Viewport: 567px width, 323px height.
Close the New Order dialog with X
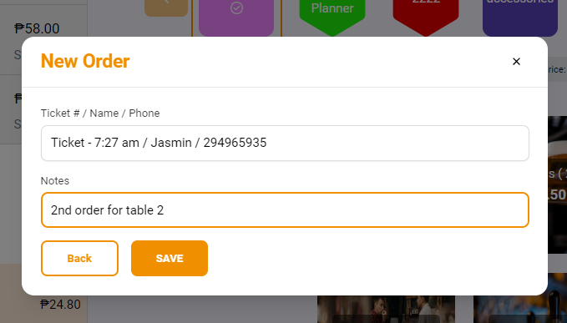coord(516,62)
